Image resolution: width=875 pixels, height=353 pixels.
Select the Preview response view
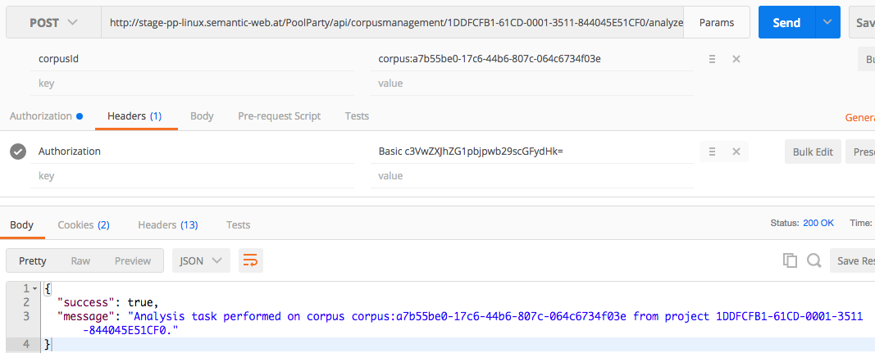pyautogui.click(x=133, y=260)
